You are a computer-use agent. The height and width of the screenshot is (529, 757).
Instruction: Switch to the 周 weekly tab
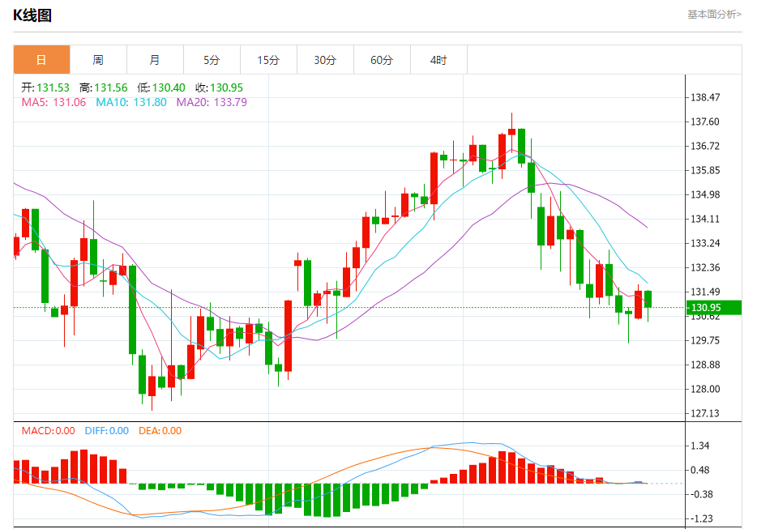point(99,60)
